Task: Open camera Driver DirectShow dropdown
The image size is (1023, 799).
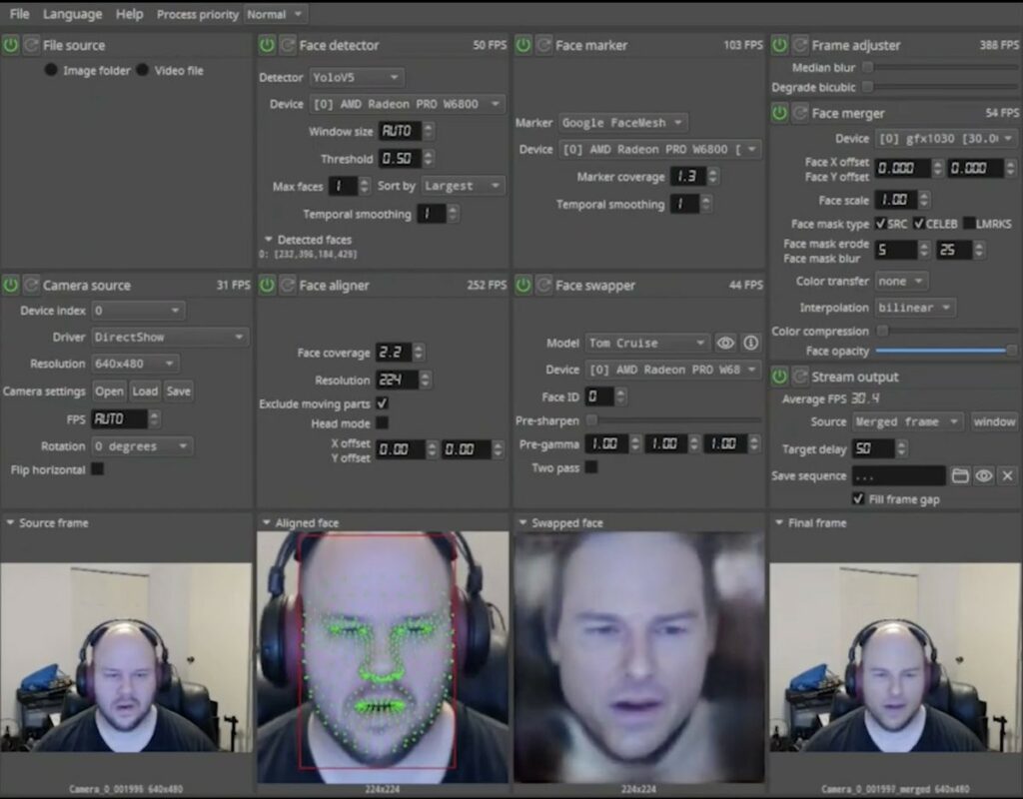Action: click(x=170, y=338)
